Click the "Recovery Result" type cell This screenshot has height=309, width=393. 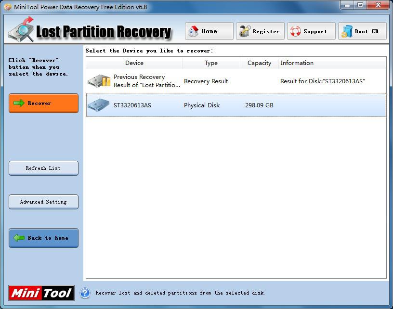206,81
